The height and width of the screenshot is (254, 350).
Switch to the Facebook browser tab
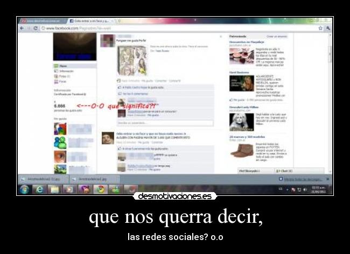(92, 21)
